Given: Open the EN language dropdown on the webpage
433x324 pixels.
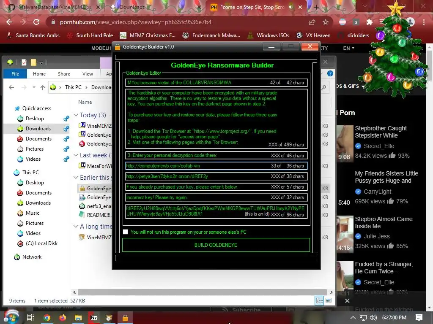Looking at the screenshot, I should pos(348,48).
